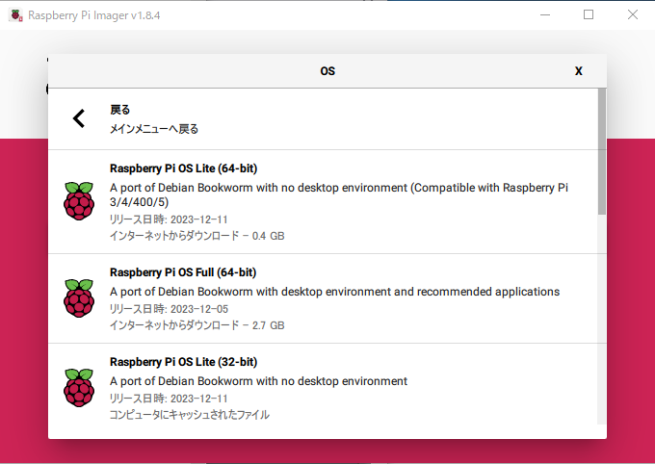Close the OS dialog with X
The image size is (655, 464).
click(579, 71)
